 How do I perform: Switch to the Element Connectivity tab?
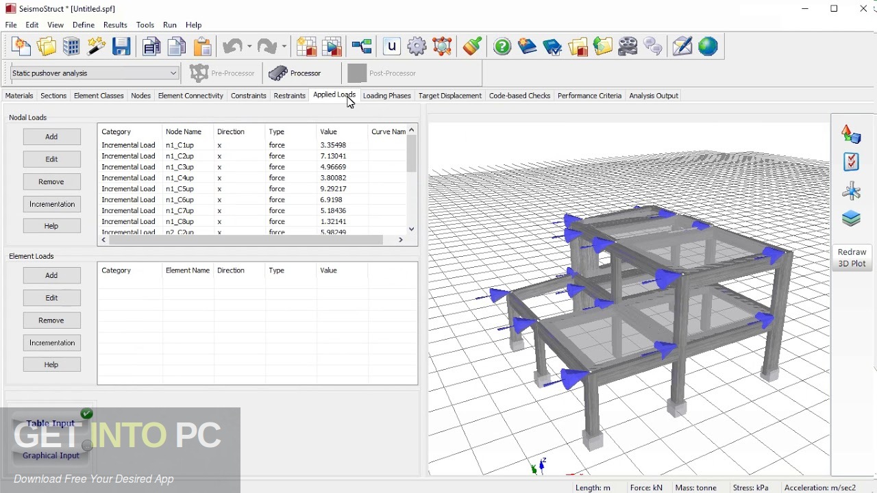pos(190,96)
